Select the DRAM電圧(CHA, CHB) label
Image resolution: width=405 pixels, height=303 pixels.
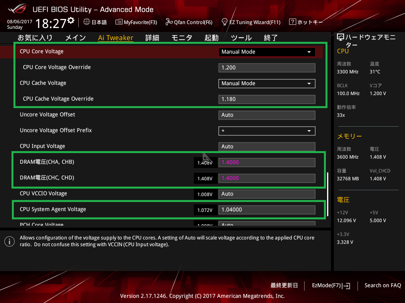pos(47,162)
